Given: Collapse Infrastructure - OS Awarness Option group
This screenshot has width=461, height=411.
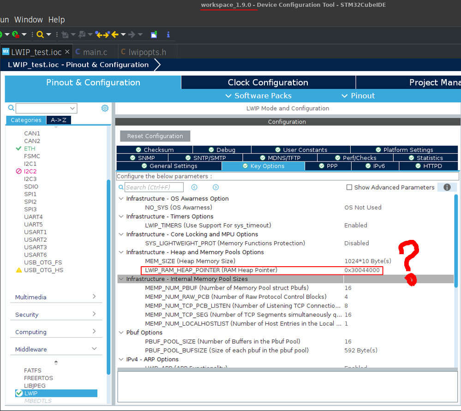Looking at the screenshot, I should coord(121,198).
